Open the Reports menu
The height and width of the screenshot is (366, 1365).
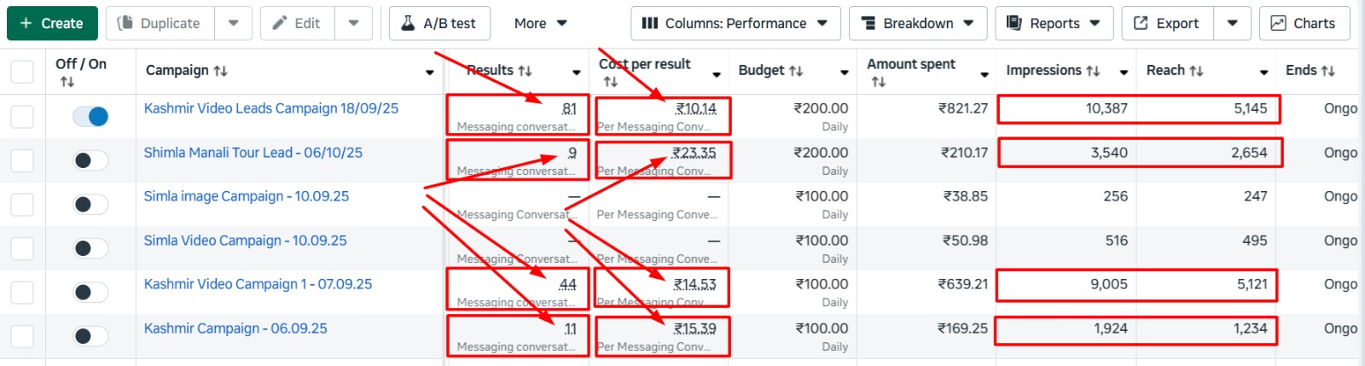[x=1054, y=23]
